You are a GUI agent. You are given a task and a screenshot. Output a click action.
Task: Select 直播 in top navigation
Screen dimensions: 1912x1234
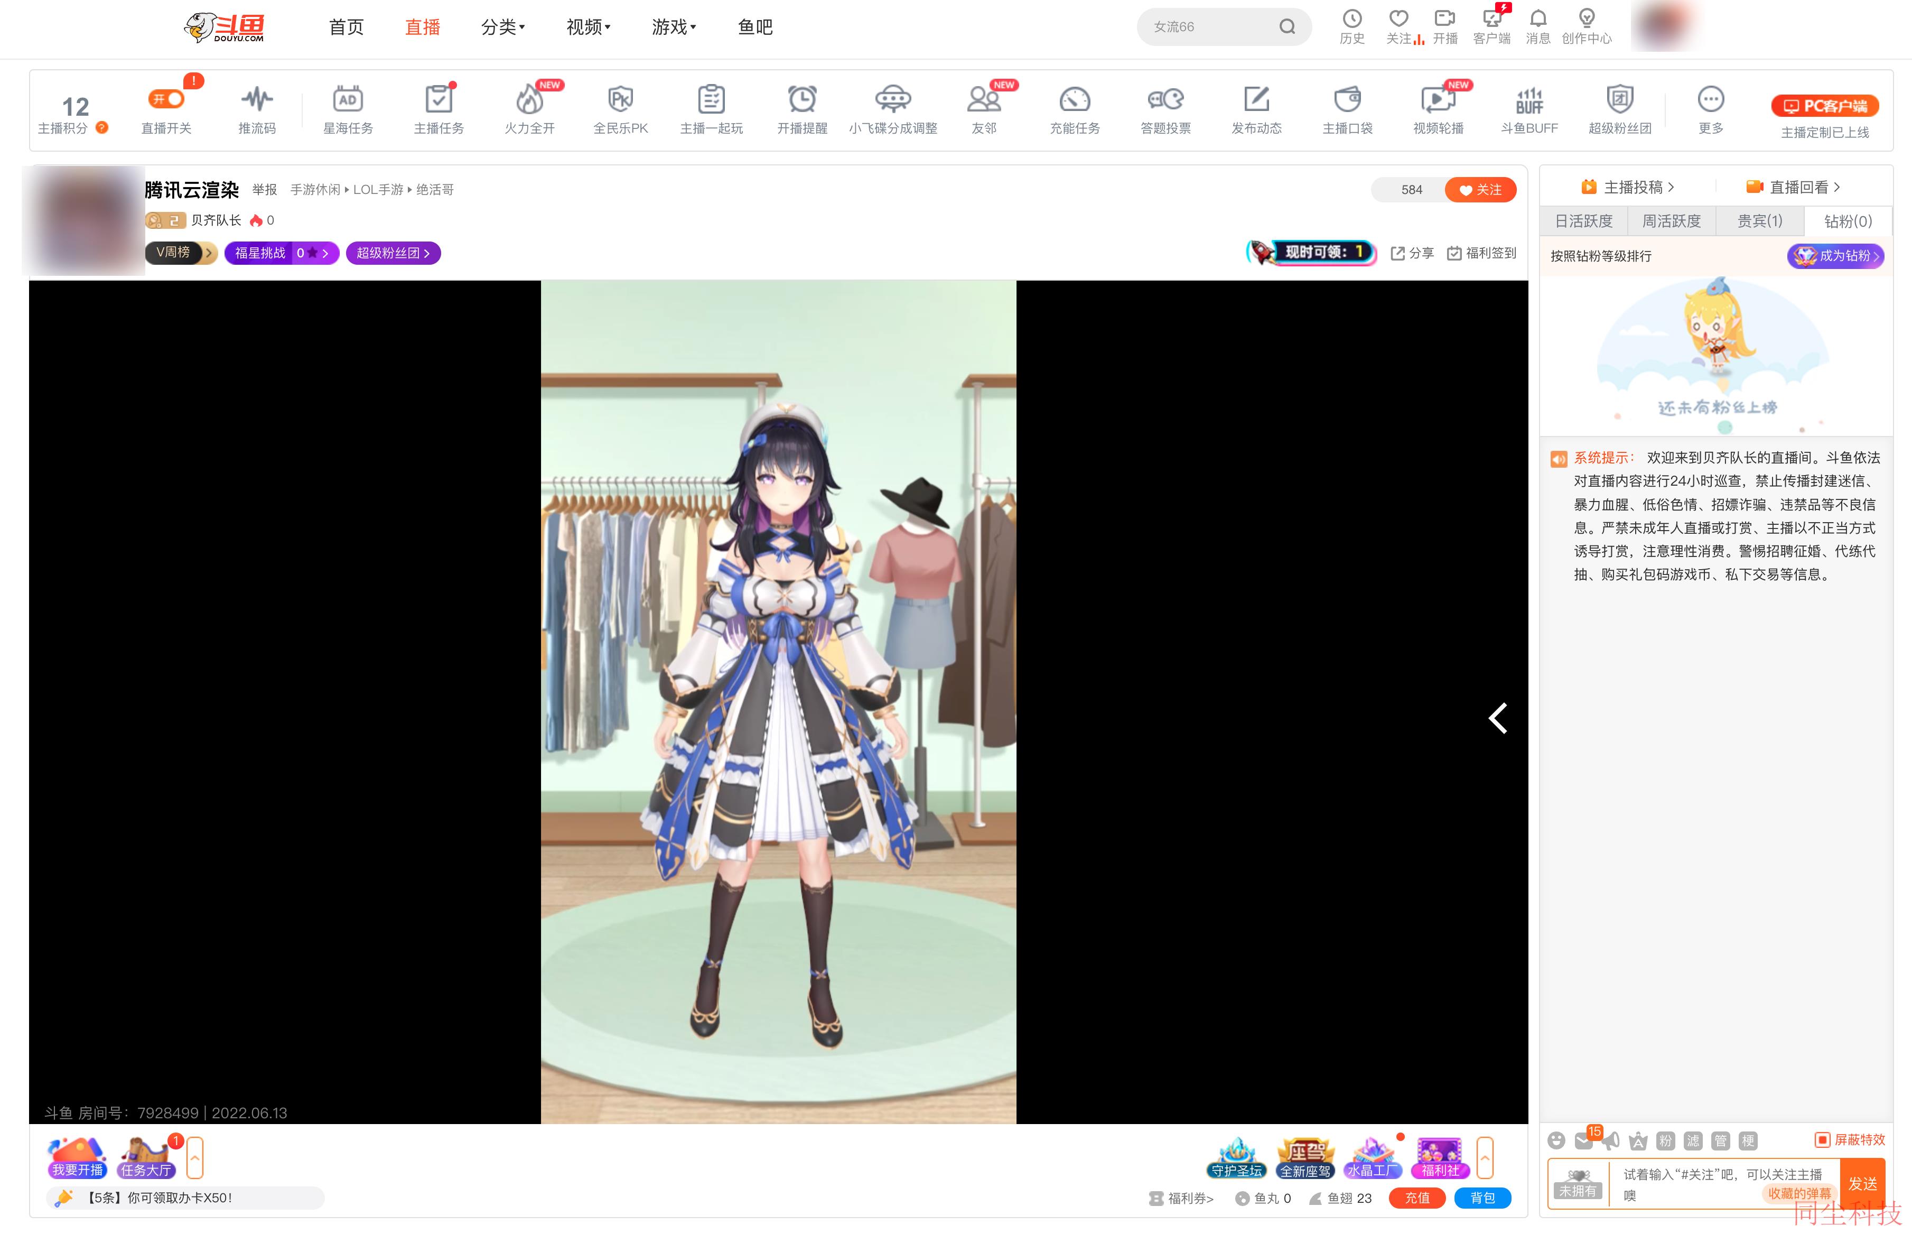422,27
